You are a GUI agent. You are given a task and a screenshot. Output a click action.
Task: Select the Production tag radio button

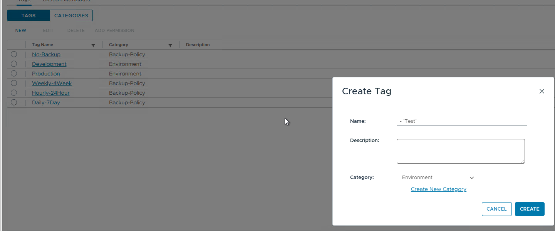pos(14,74)
